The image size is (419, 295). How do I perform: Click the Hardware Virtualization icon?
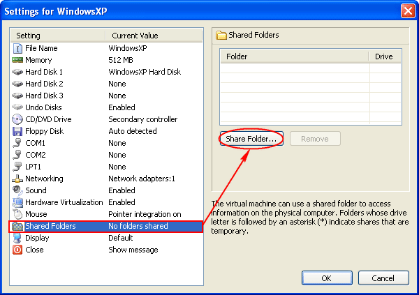pos(17,202)
